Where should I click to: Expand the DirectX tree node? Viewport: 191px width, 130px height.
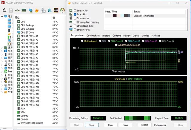[1, 72]
